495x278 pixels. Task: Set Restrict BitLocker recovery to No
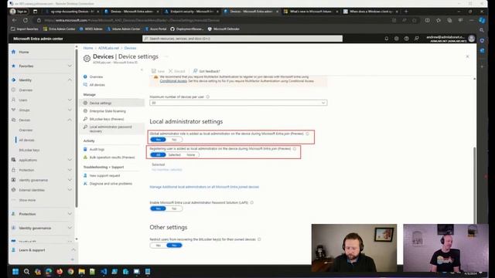[174, 246]
